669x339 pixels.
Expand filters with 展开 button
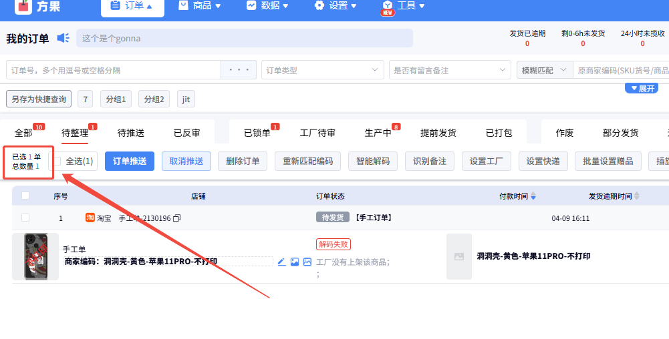coord(642,89)
